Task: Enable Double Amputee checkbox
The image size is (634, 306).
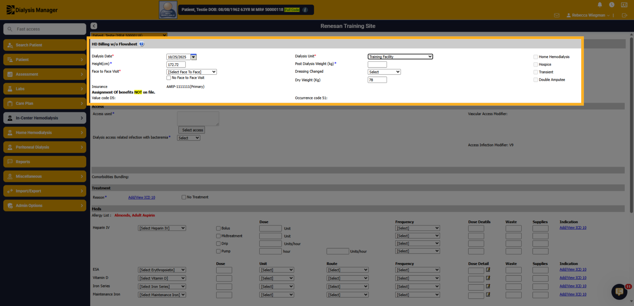Action: [535, 80]
